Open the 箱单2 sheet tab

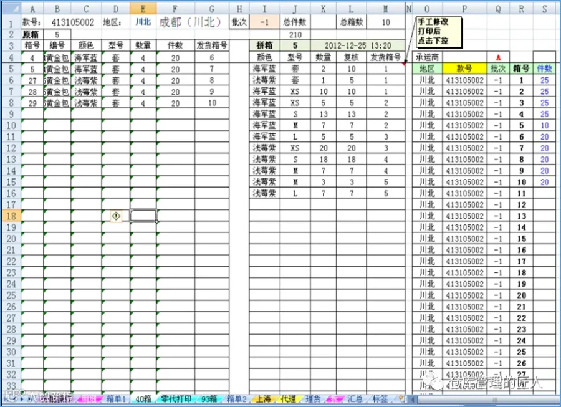point(236,398)
